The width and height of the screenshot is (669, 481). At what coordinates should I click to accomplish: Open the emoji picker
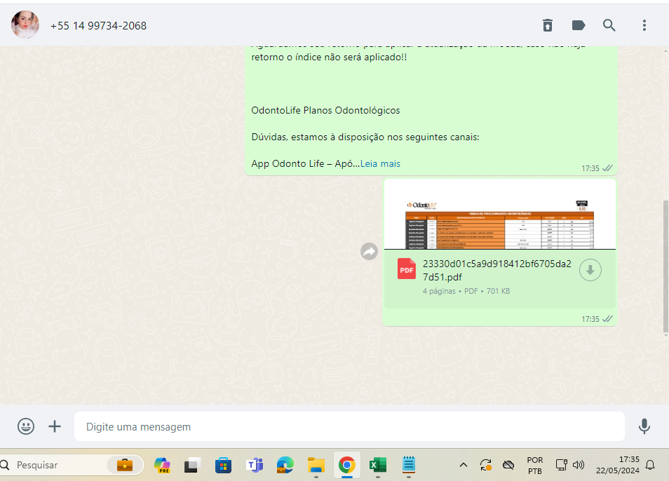coord(26,426)
